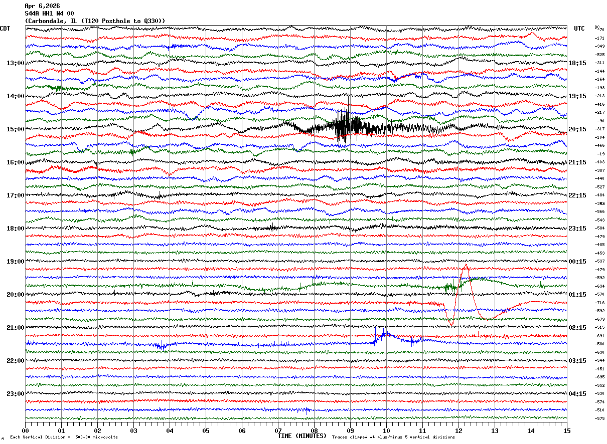The height and width of the screenshot is (444, 607).
Task: Select the '20:00' CDT time label
Action: tap(15, 295)
